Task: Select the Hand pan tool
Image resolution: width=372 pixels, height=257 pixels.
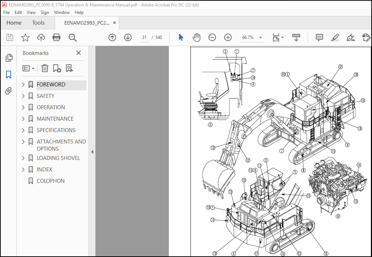Action: (197, 37)
